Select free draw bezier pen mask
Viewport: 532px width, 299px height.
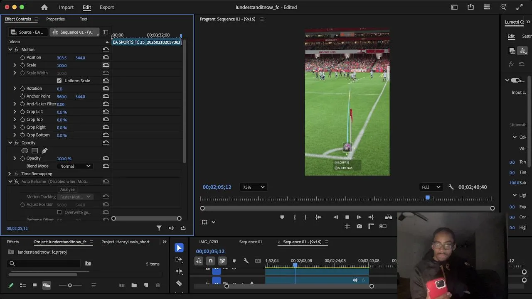tap(45, 151)
